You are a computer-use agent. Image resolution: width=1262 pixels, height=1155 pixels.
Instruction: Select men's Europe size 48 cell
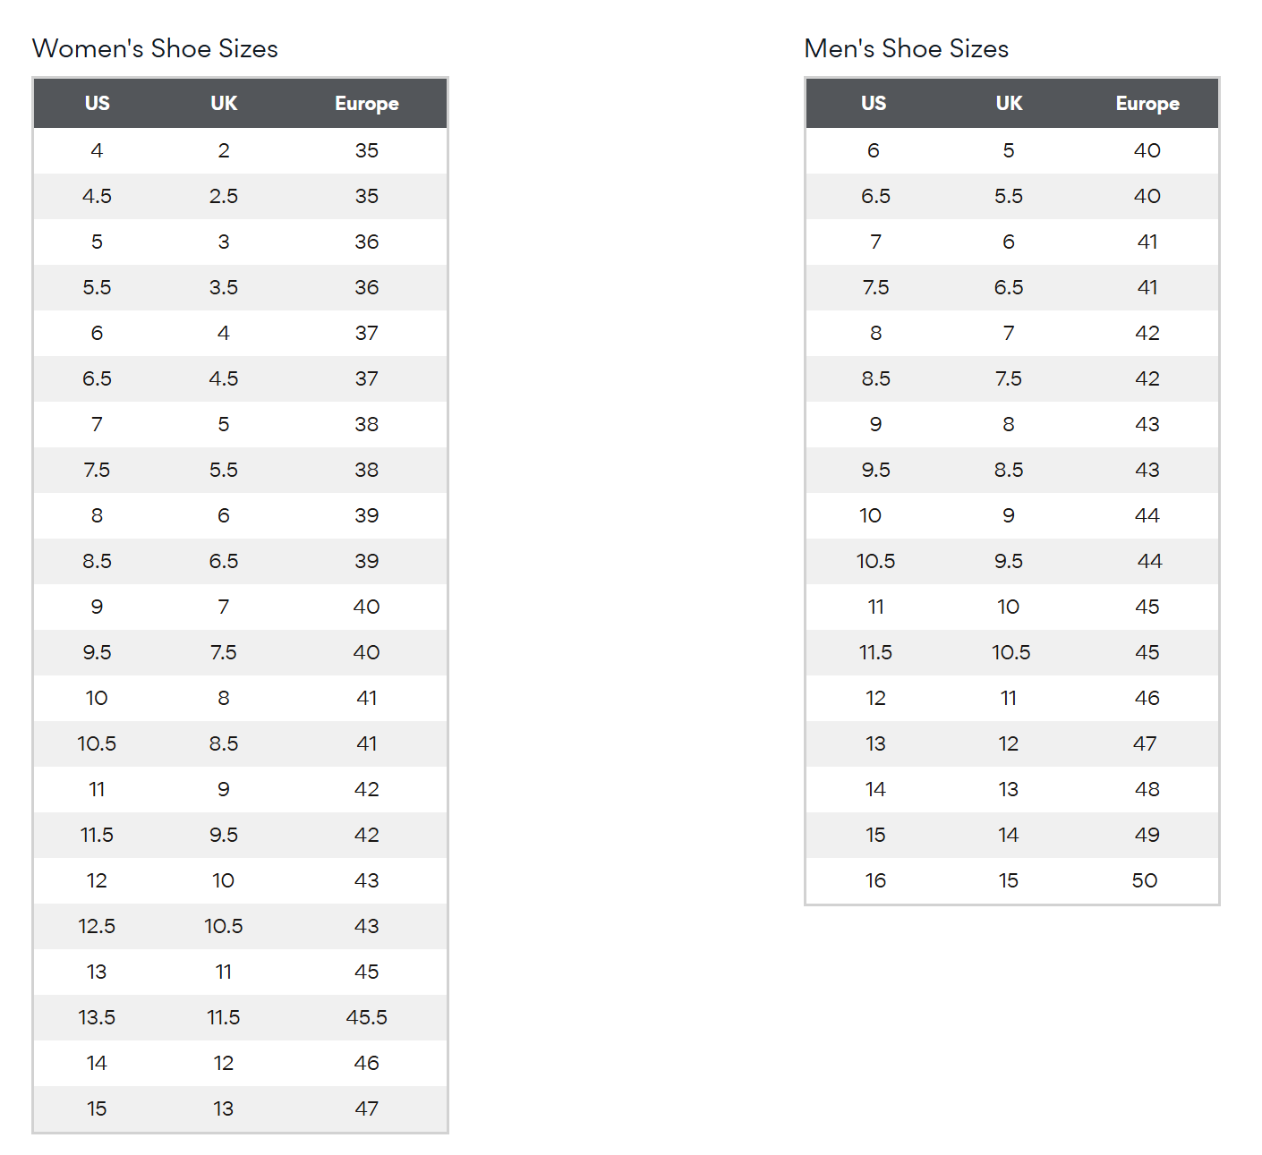(x=1147, y=789)
